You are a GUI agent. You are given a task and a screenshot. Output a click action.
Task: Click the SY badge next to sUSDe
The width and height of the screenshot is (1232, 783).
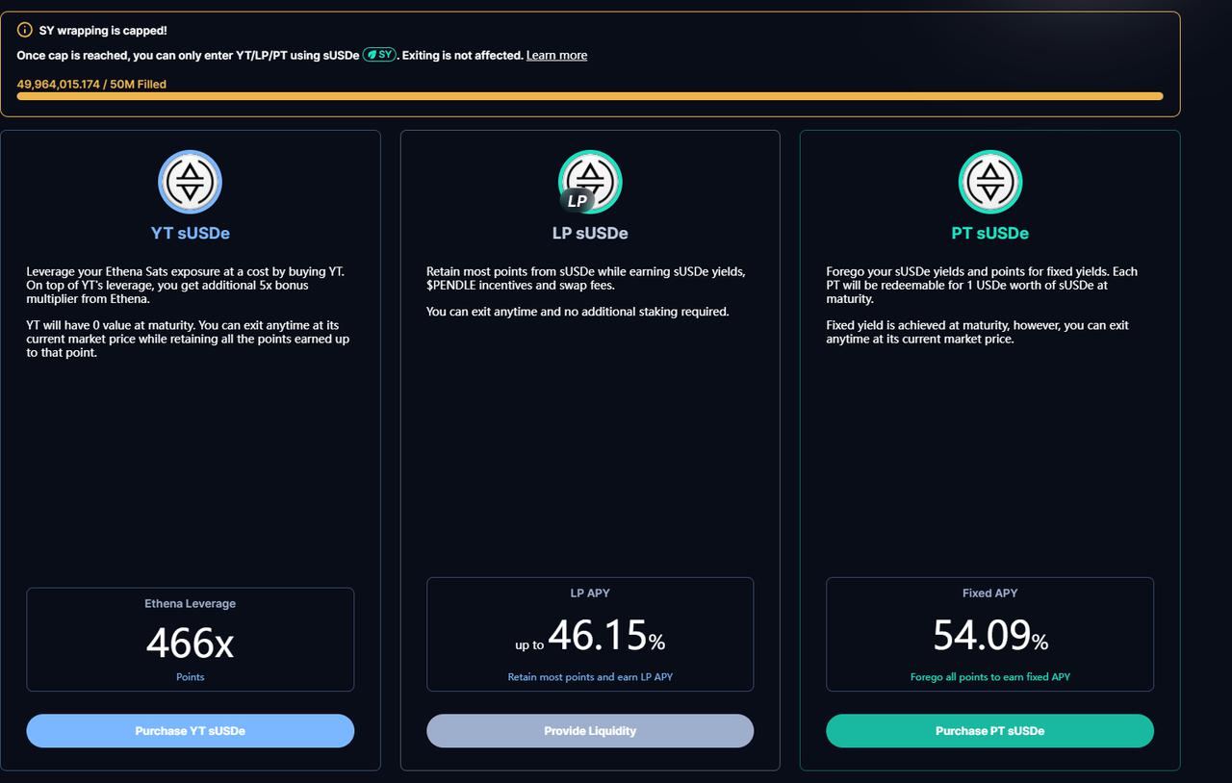379,55
